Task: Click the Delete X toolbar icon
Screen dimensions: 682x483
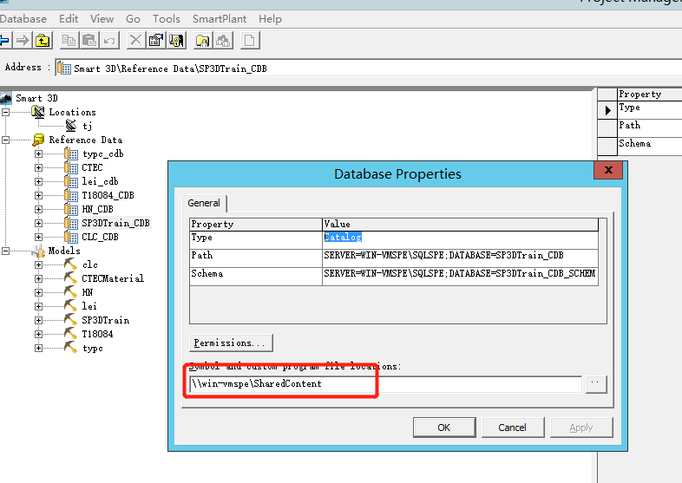Action: (135, 41)
